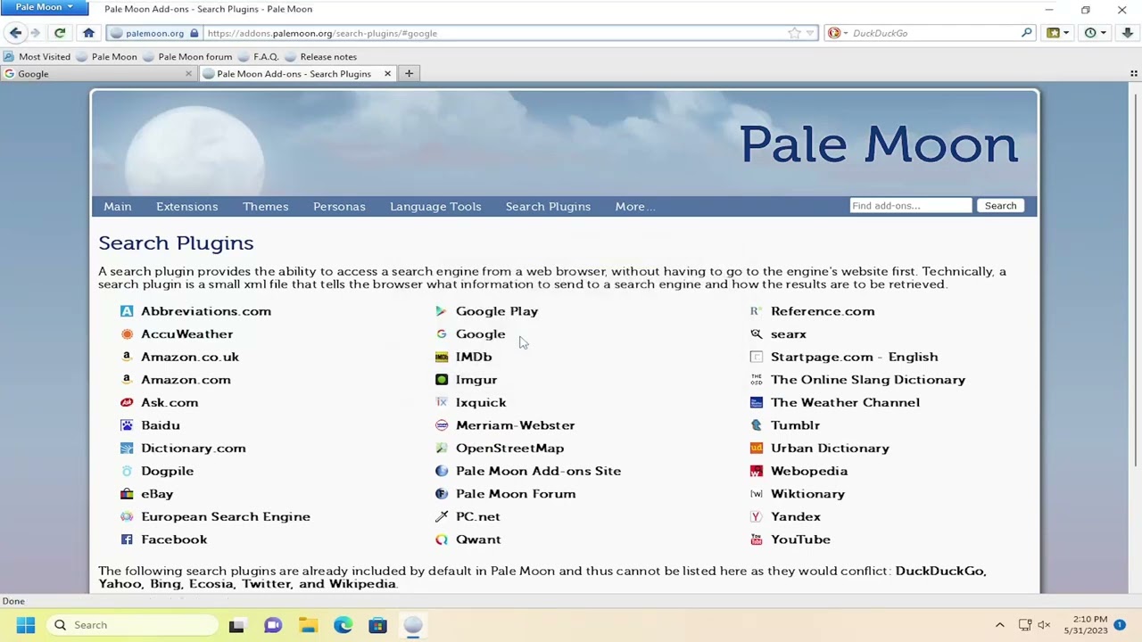Click the Google Play plugin icon
This screenshot has width=1142, height=642.
tap(442, 311)
